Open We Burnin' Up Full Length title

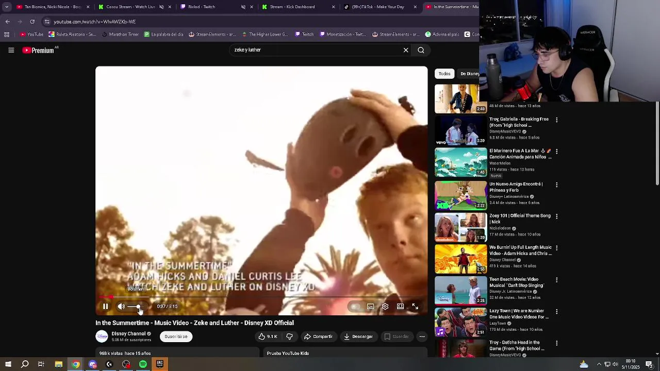click(x=520, y=250)
